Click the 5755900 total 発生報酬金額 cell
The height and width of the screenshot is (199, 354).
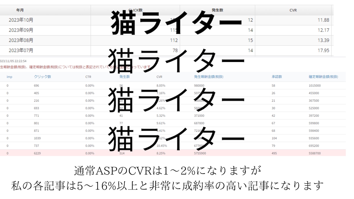click(200, 153)
